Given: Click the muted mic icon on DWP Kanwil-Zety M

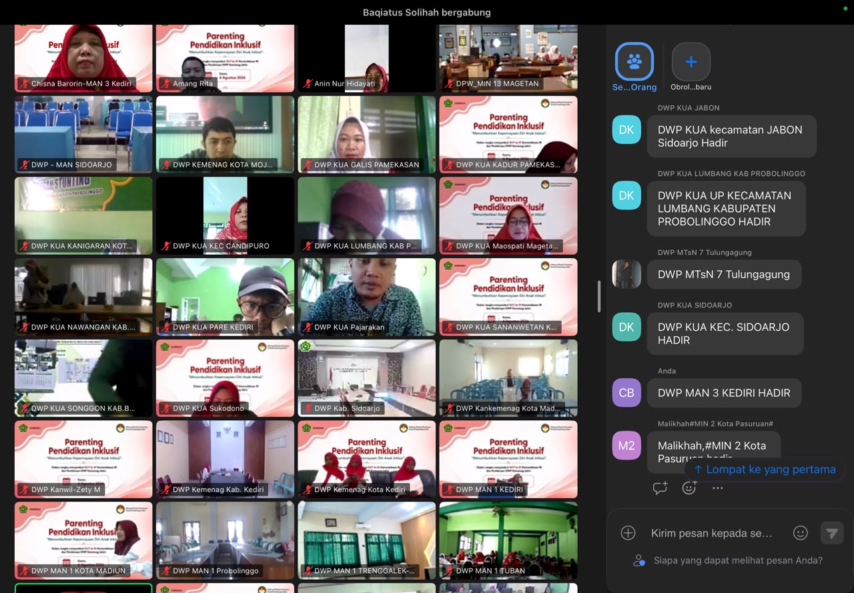Looking at the screenshot, I should tap(24, 490).
